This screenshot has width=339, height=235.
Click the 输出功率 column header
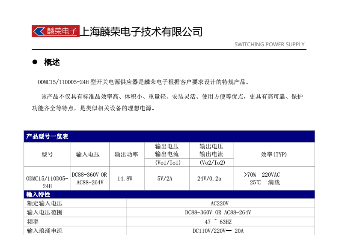click(x=127, y=154)
